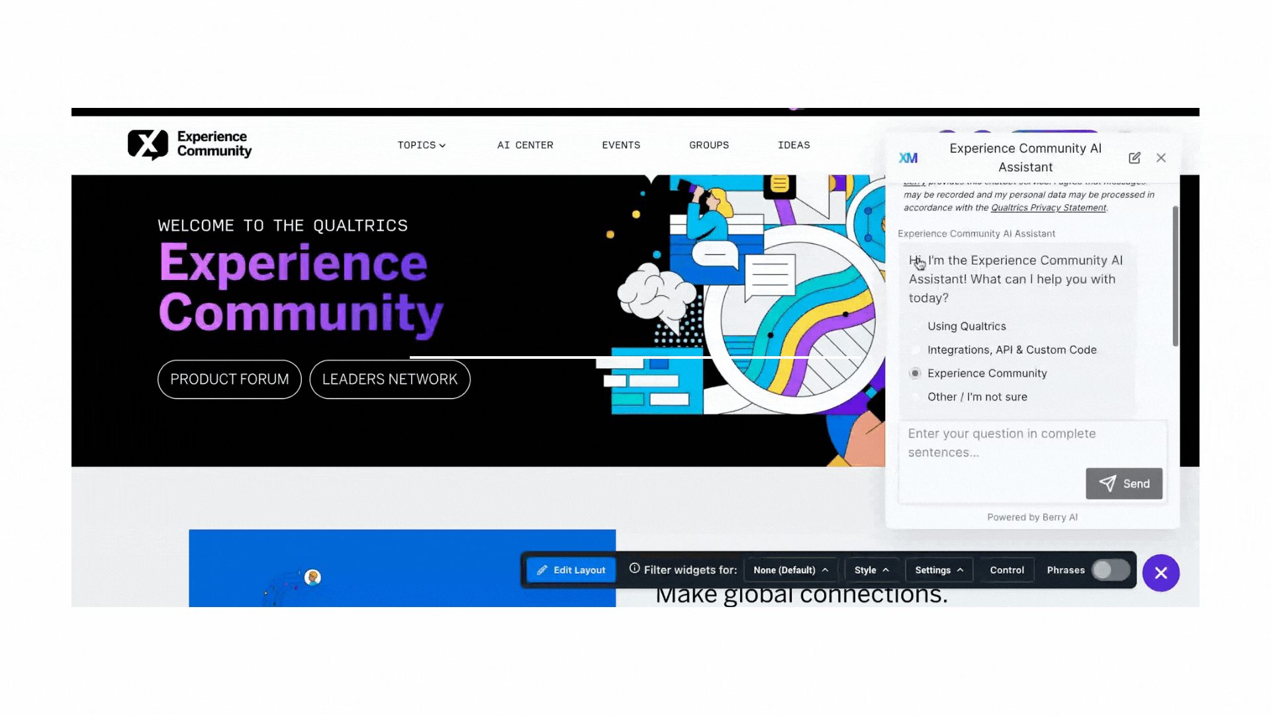Expand the Topics dropdown menu
Viewport: 1271px width, 715px height.
pyautogui.click(x=421, y=145)
